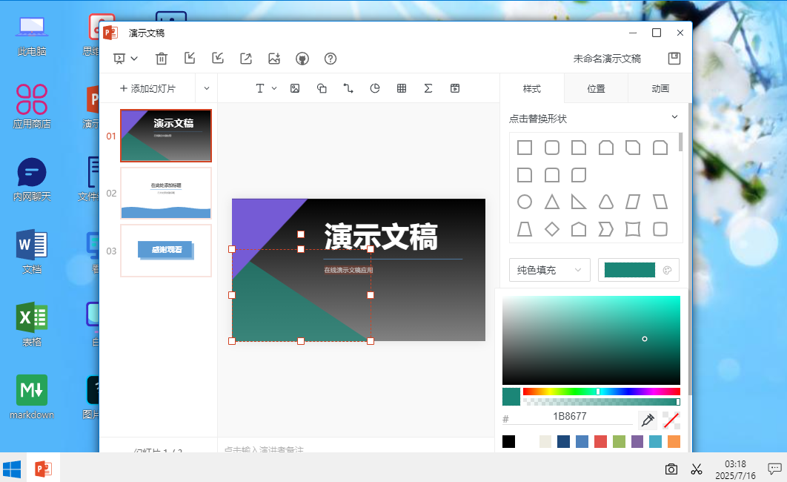Select the isosceles triangle shape
The image size is (787, 482).
[551, 202]
